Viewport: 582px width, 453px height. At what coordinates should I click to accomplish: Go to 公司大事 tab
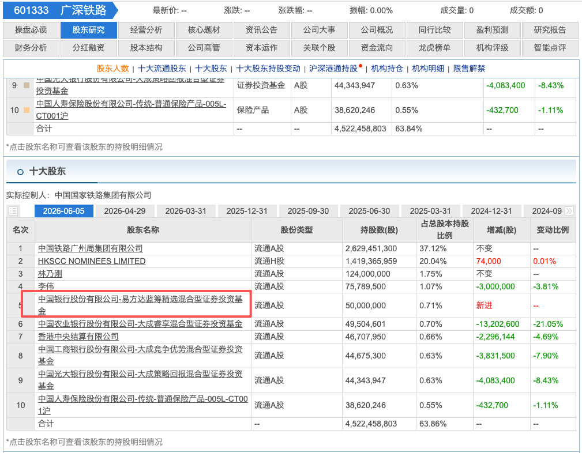[319, 30]
